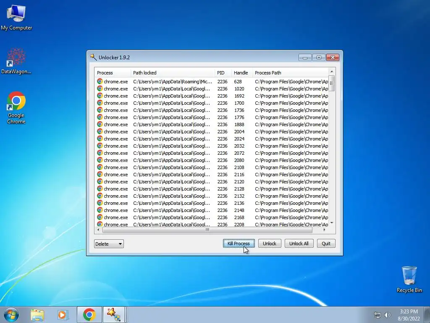The width and height of the screenshot is (430, 323).
Task: Quit the Unlocker dialog
Action: 326,244
